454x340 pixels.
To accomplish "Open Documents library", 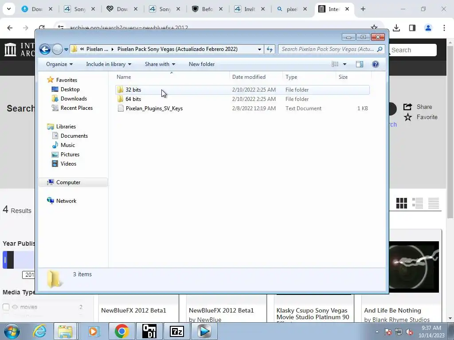I will [74, 135].
